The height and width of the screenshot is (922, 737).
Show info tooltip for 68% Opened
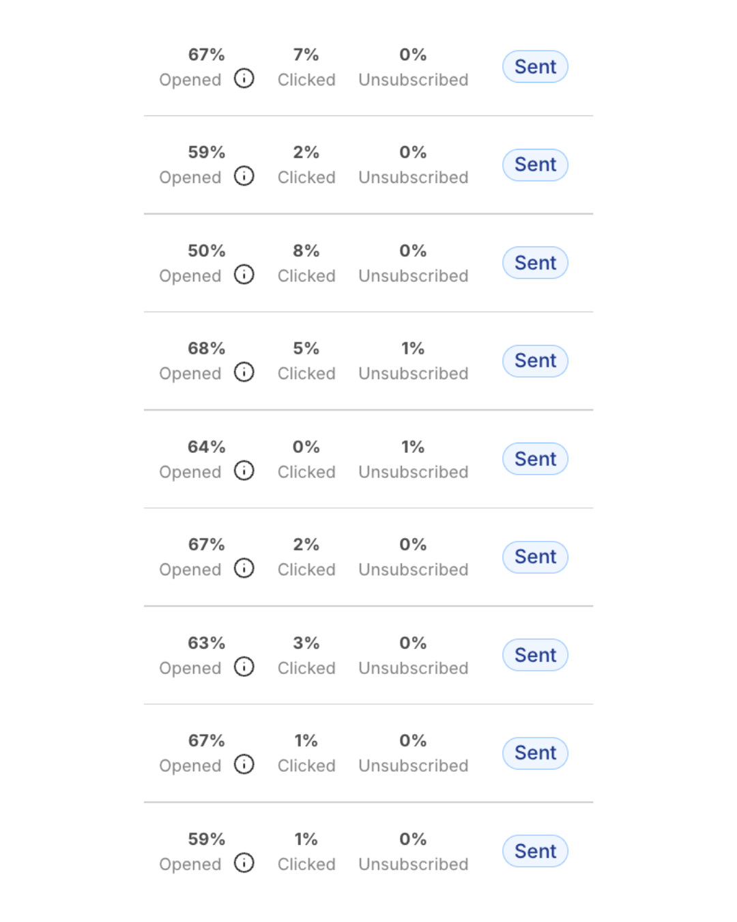[244, 372]
